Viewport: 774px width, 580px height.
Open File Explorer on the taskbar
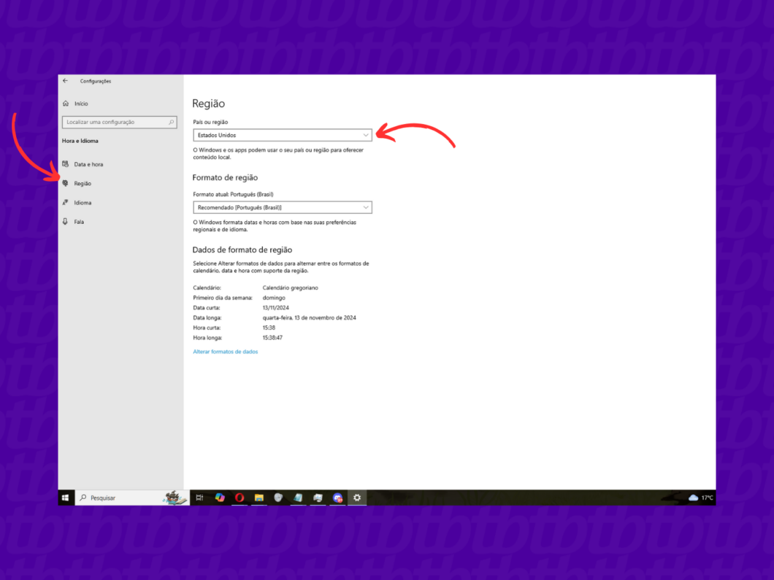[258, 498]
